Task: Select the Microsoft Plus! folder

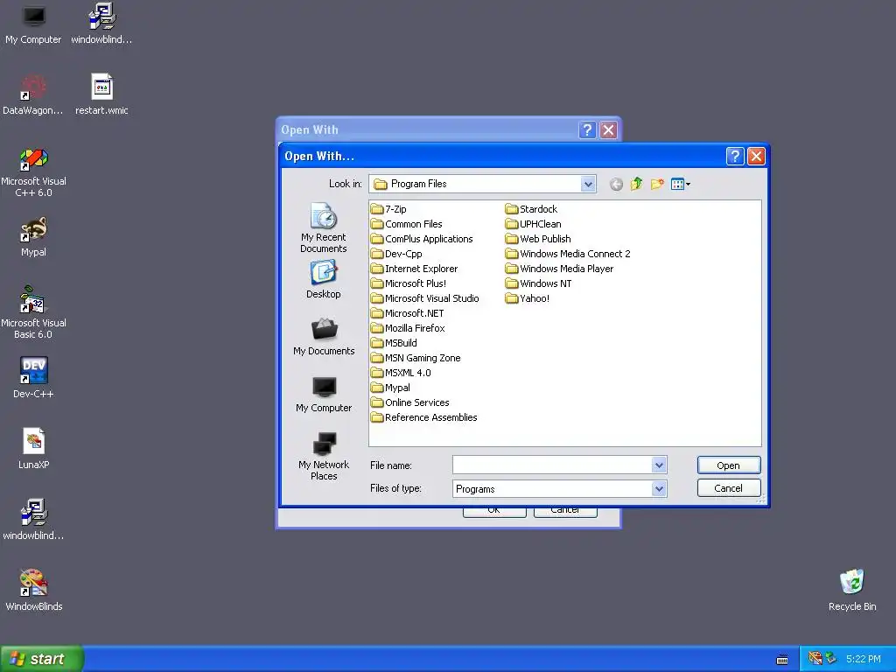Action: [409, 283]
